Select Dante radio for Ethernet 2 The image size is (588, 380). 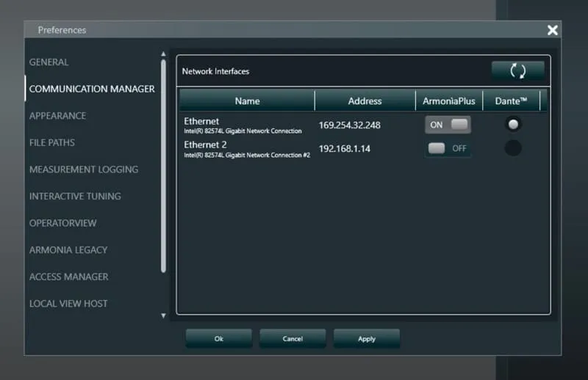pyautogui.click(x=513, y=148)
